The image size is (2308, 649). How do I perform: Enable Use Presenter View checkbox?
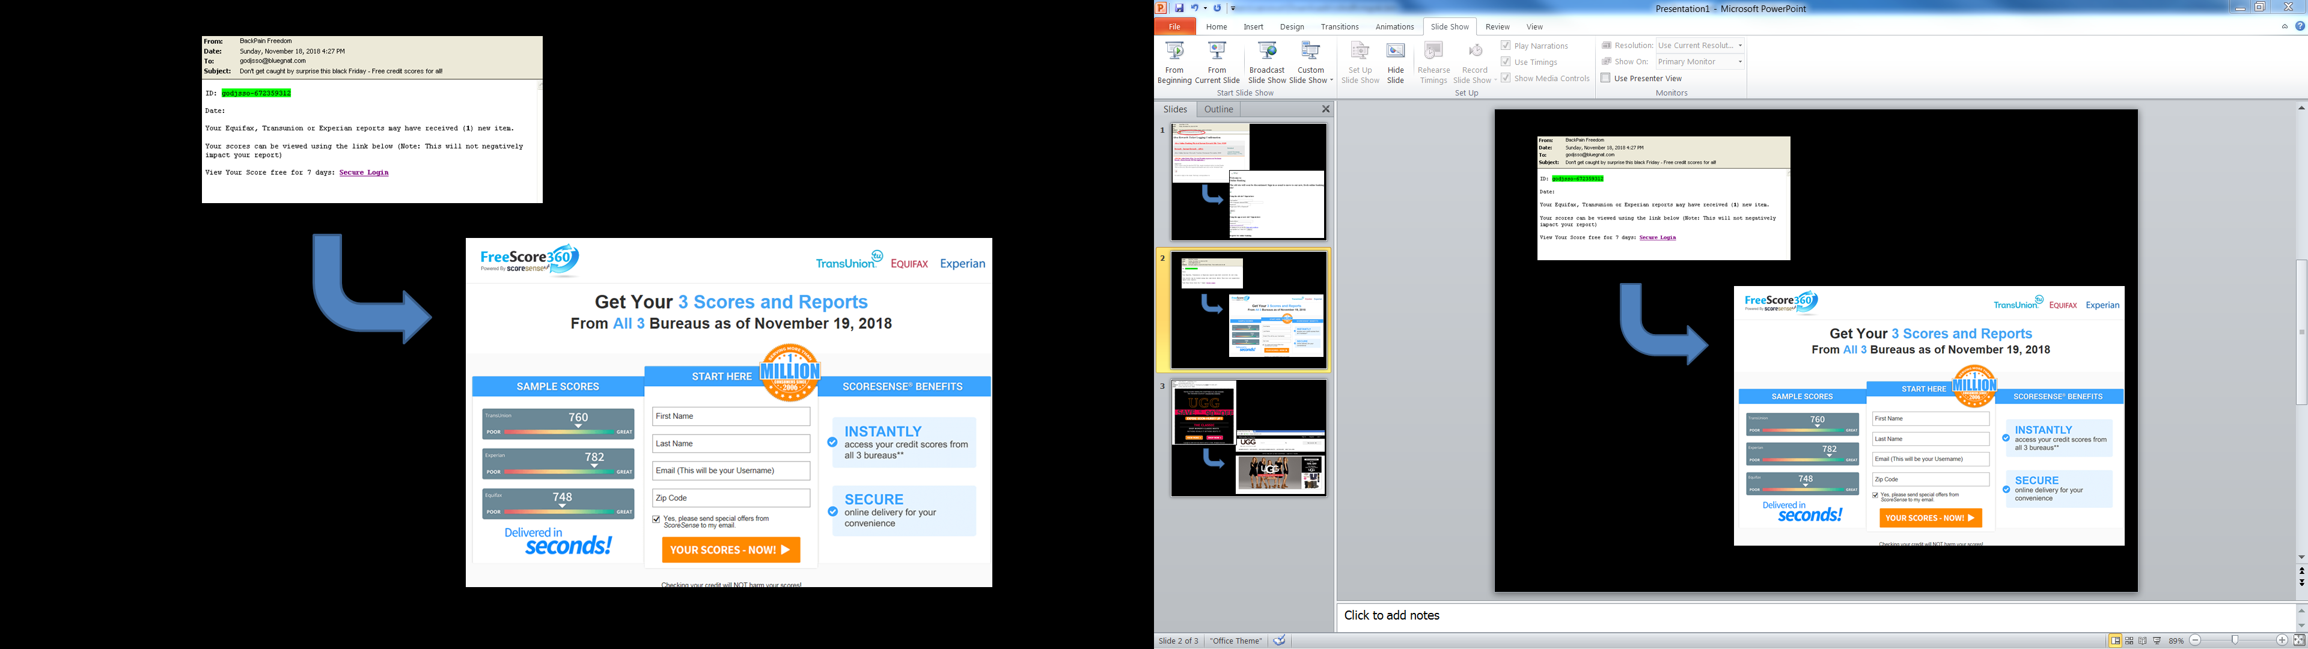(1607, 78)
